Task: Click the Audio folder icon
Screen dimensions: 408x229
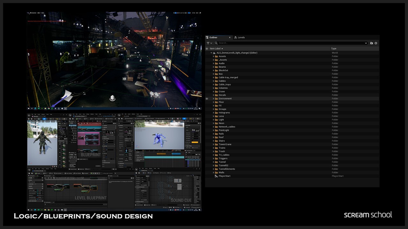Action: 216,63
